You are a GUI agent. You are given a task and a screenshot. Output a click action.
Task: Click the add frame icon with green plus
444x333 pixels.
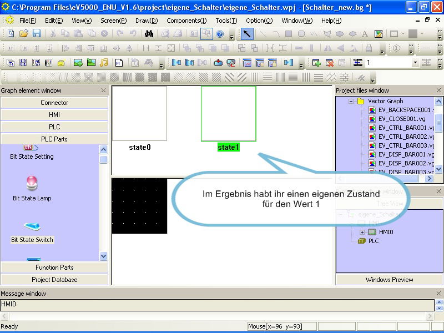point(316,63)
